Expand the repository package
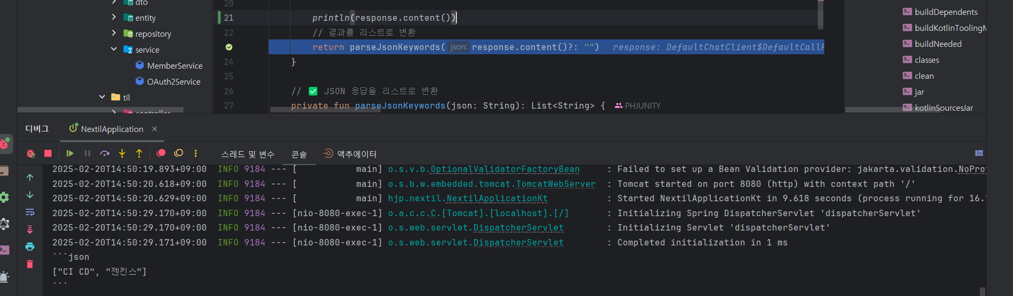Viewport: 1013px width, 296px height. (114, 33)
